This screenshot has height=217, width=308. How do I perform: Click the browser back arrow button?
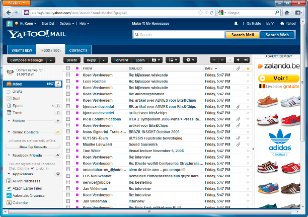coord(9,13)
